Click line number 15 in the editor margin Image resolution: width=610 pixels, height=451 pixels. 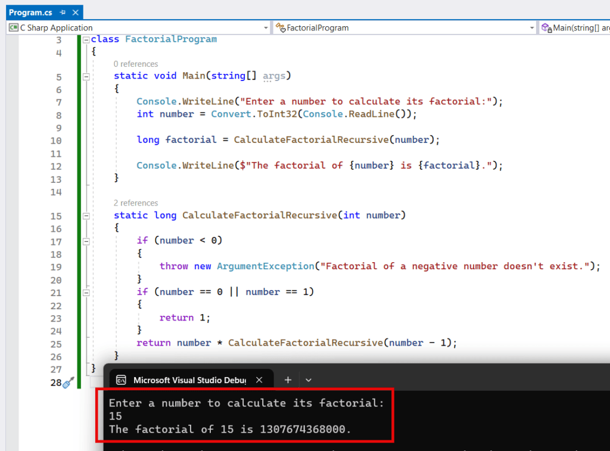coord(57,215)
